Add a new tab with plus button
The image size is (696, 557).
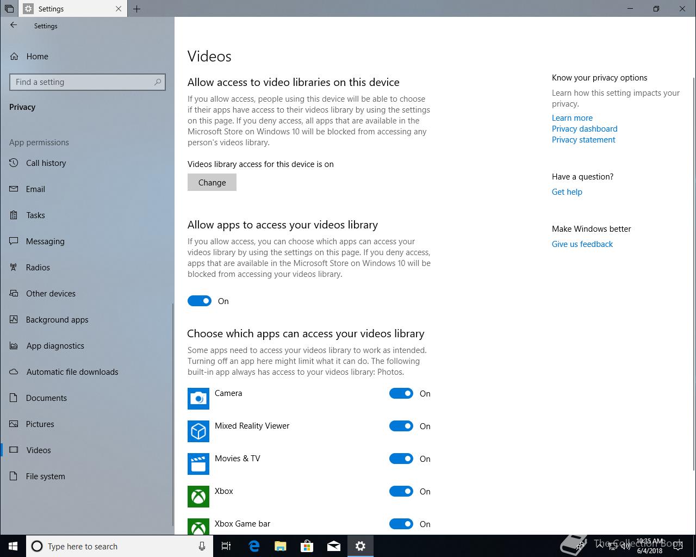click(x=137, y=9)
